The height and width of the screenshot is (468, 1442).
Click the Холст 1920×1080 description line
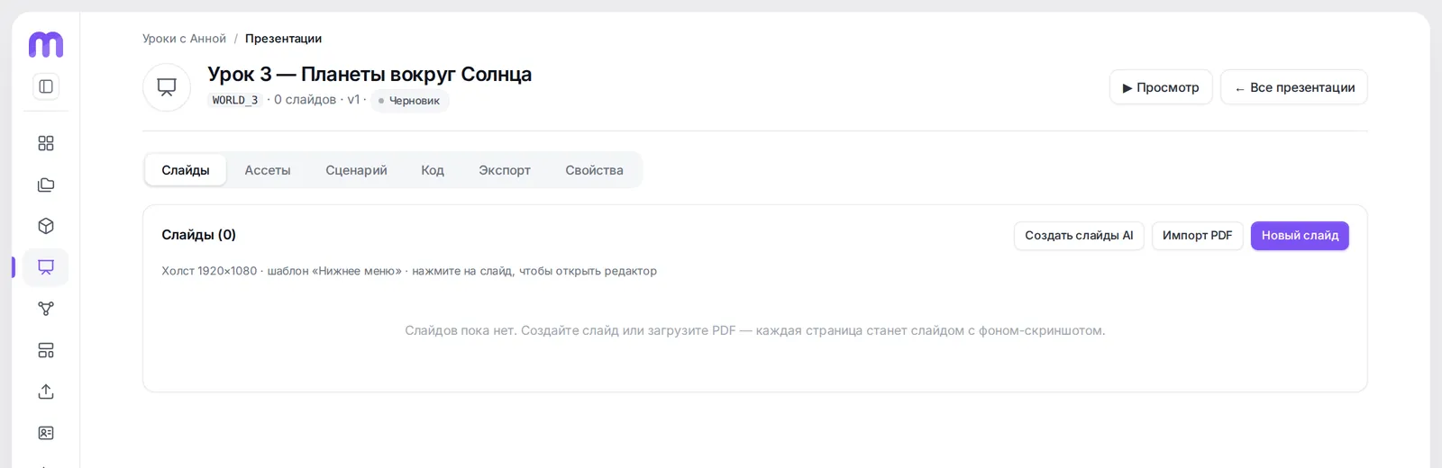409,271
